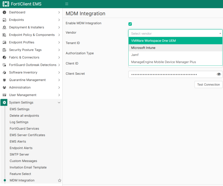Click the Endpoint Policy & Components icon
223x186 pixels.
[x=4, y=35]
